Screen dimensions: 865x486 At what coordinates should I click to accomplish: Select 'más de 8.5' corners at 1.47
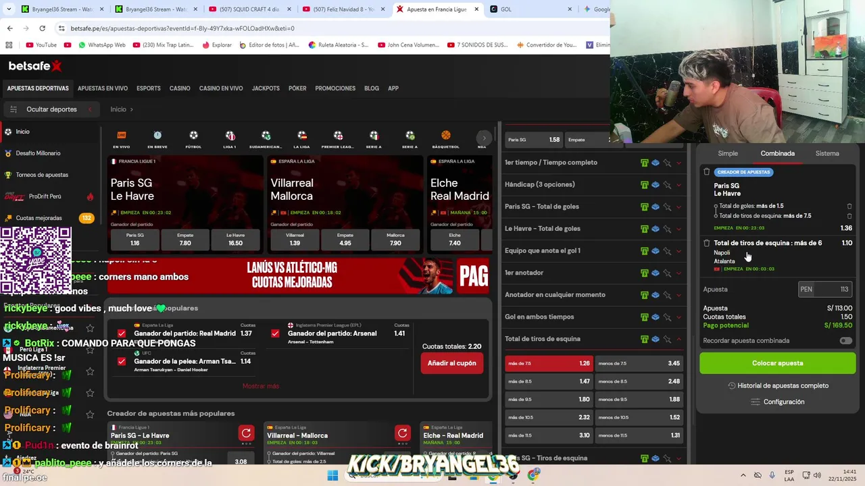click(549, 381)
